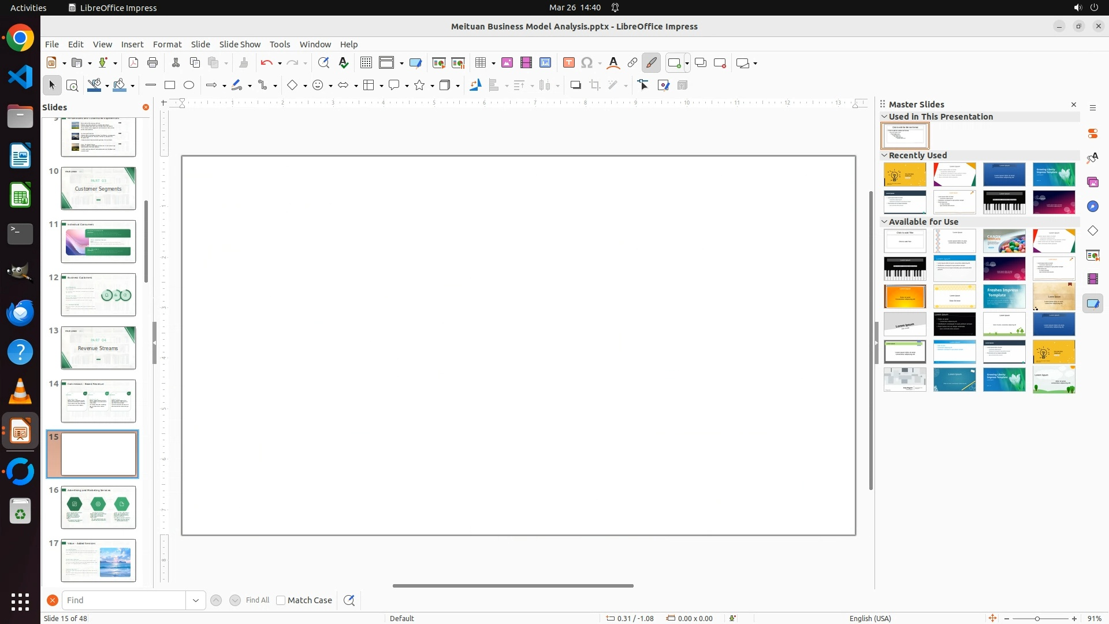The height and width of the screenshot is (624, 1109).
Task: Open the Slide Show menu
Action: (240, 44)
